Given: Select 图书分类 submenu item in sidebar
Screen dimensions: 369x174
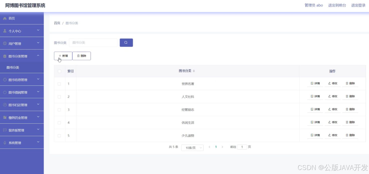Looking at the screenshot, I should pos(22,68).
